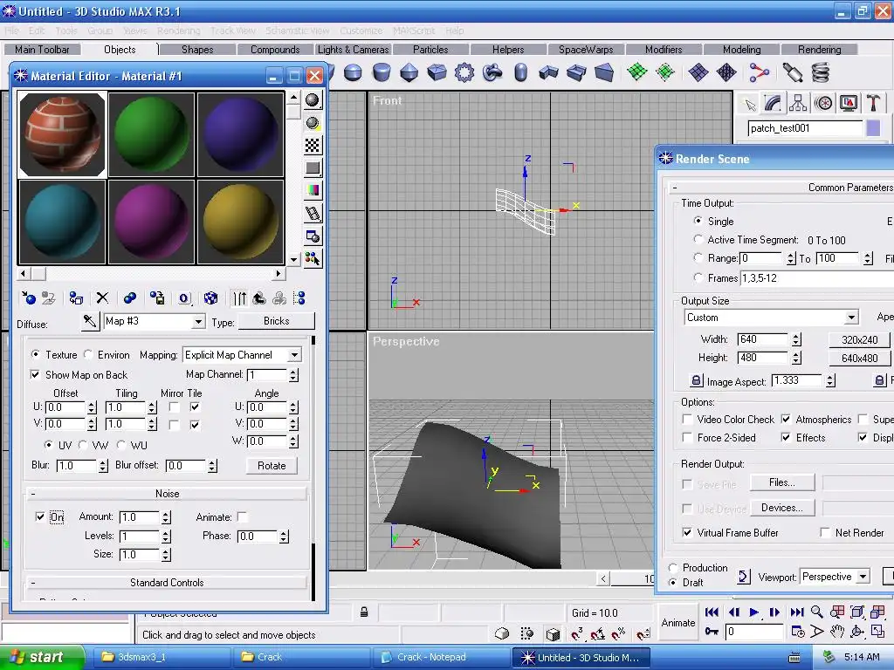
Task: Click the Sample Type sphere icon in Material Editor
Action: (313, 100)
